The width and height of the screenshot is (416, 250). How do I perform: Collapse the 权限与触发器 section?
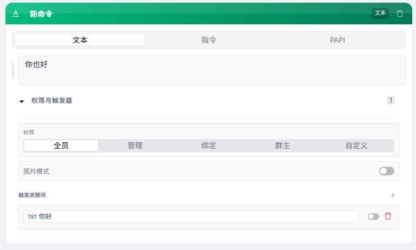tap(22, 101)
